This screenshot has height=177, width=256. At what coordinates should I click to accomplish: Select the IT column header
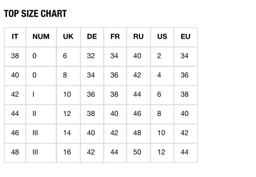tap(15, 37)
